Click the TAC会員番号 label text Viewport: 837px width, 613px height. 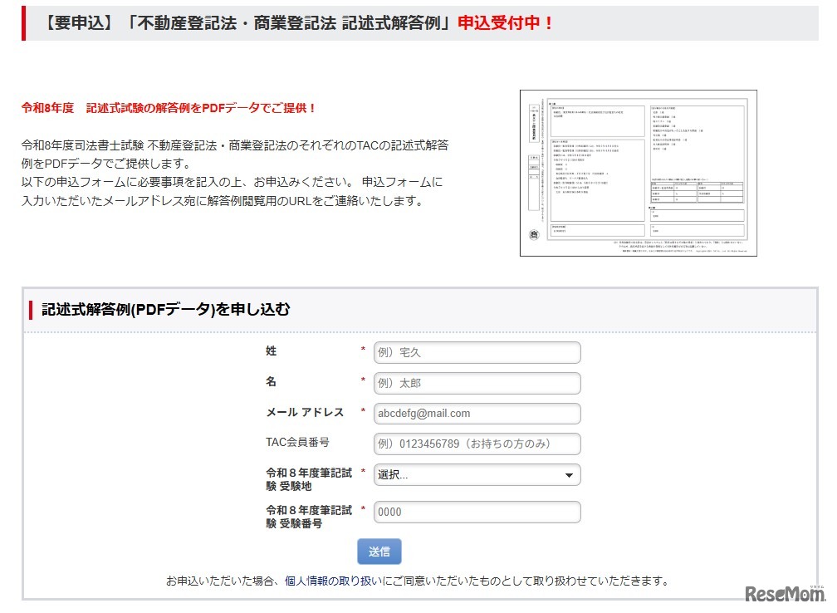pyautogui.click(x=297, y=442)
